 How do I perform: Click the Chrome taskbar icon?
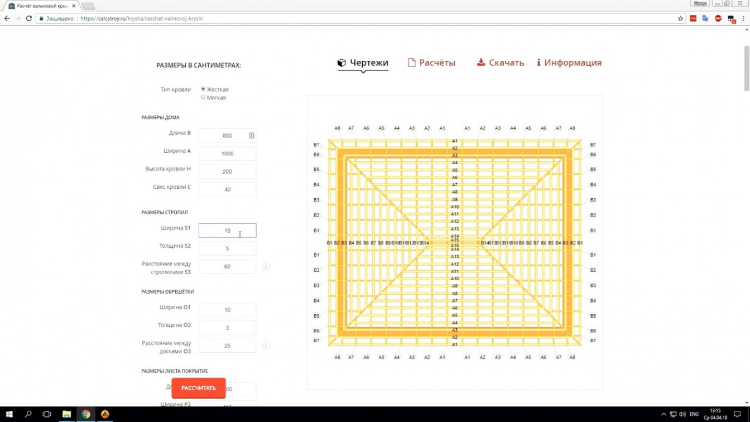pyautogui.click(x=86, y=414)
